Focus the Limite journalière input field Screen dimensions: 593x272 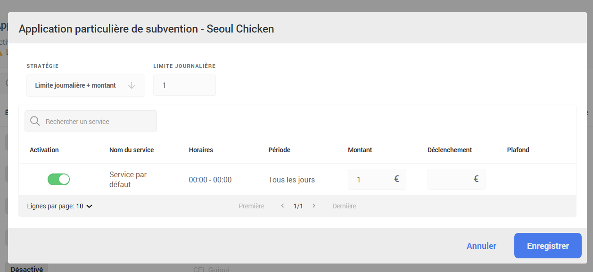pyautogui.click(x=184, y=85)
